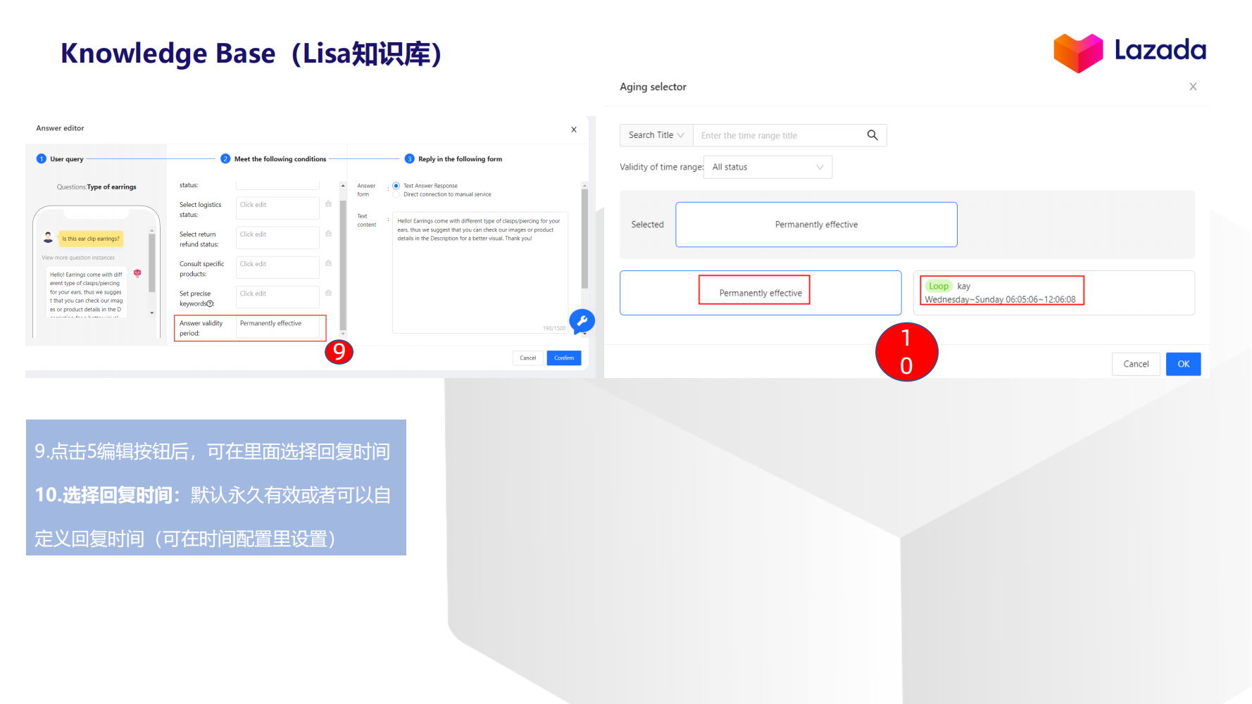Click the wrench support bubble icon

click(582, 322)
